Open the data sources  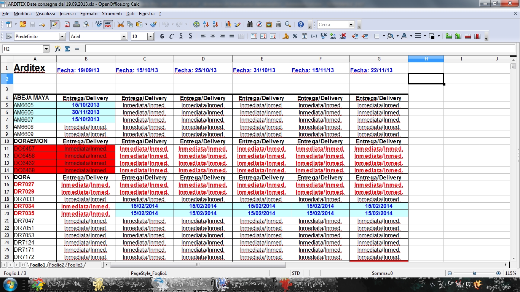(279, 25)
